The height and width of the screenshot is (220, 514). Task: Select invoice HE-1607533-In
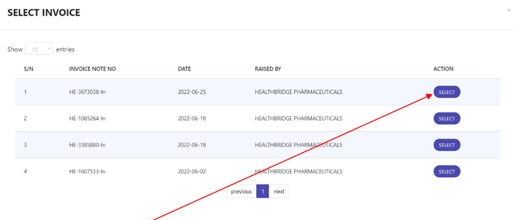(x=447, y=172)
